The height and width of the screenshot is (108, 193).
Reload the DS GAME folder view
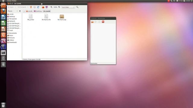point(38,7)
